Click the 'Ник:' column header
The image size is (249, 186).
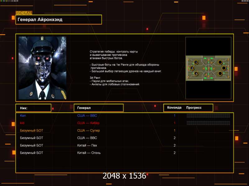24,108
